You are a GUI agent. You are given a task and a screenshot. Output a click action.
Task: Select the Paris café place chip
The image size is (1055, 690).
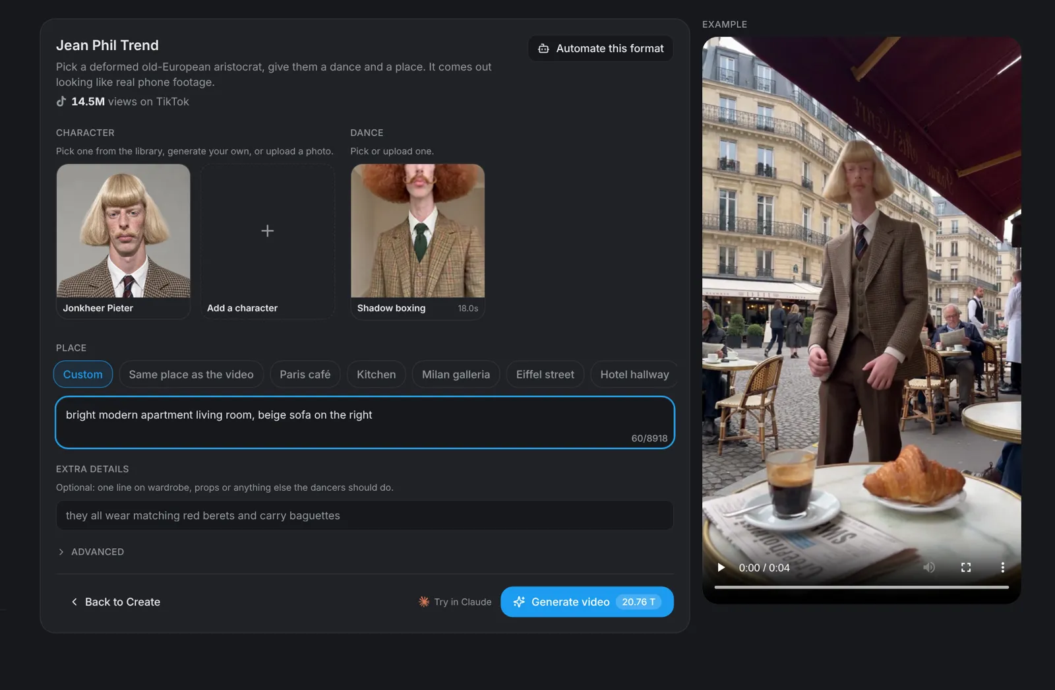[305, 374]
